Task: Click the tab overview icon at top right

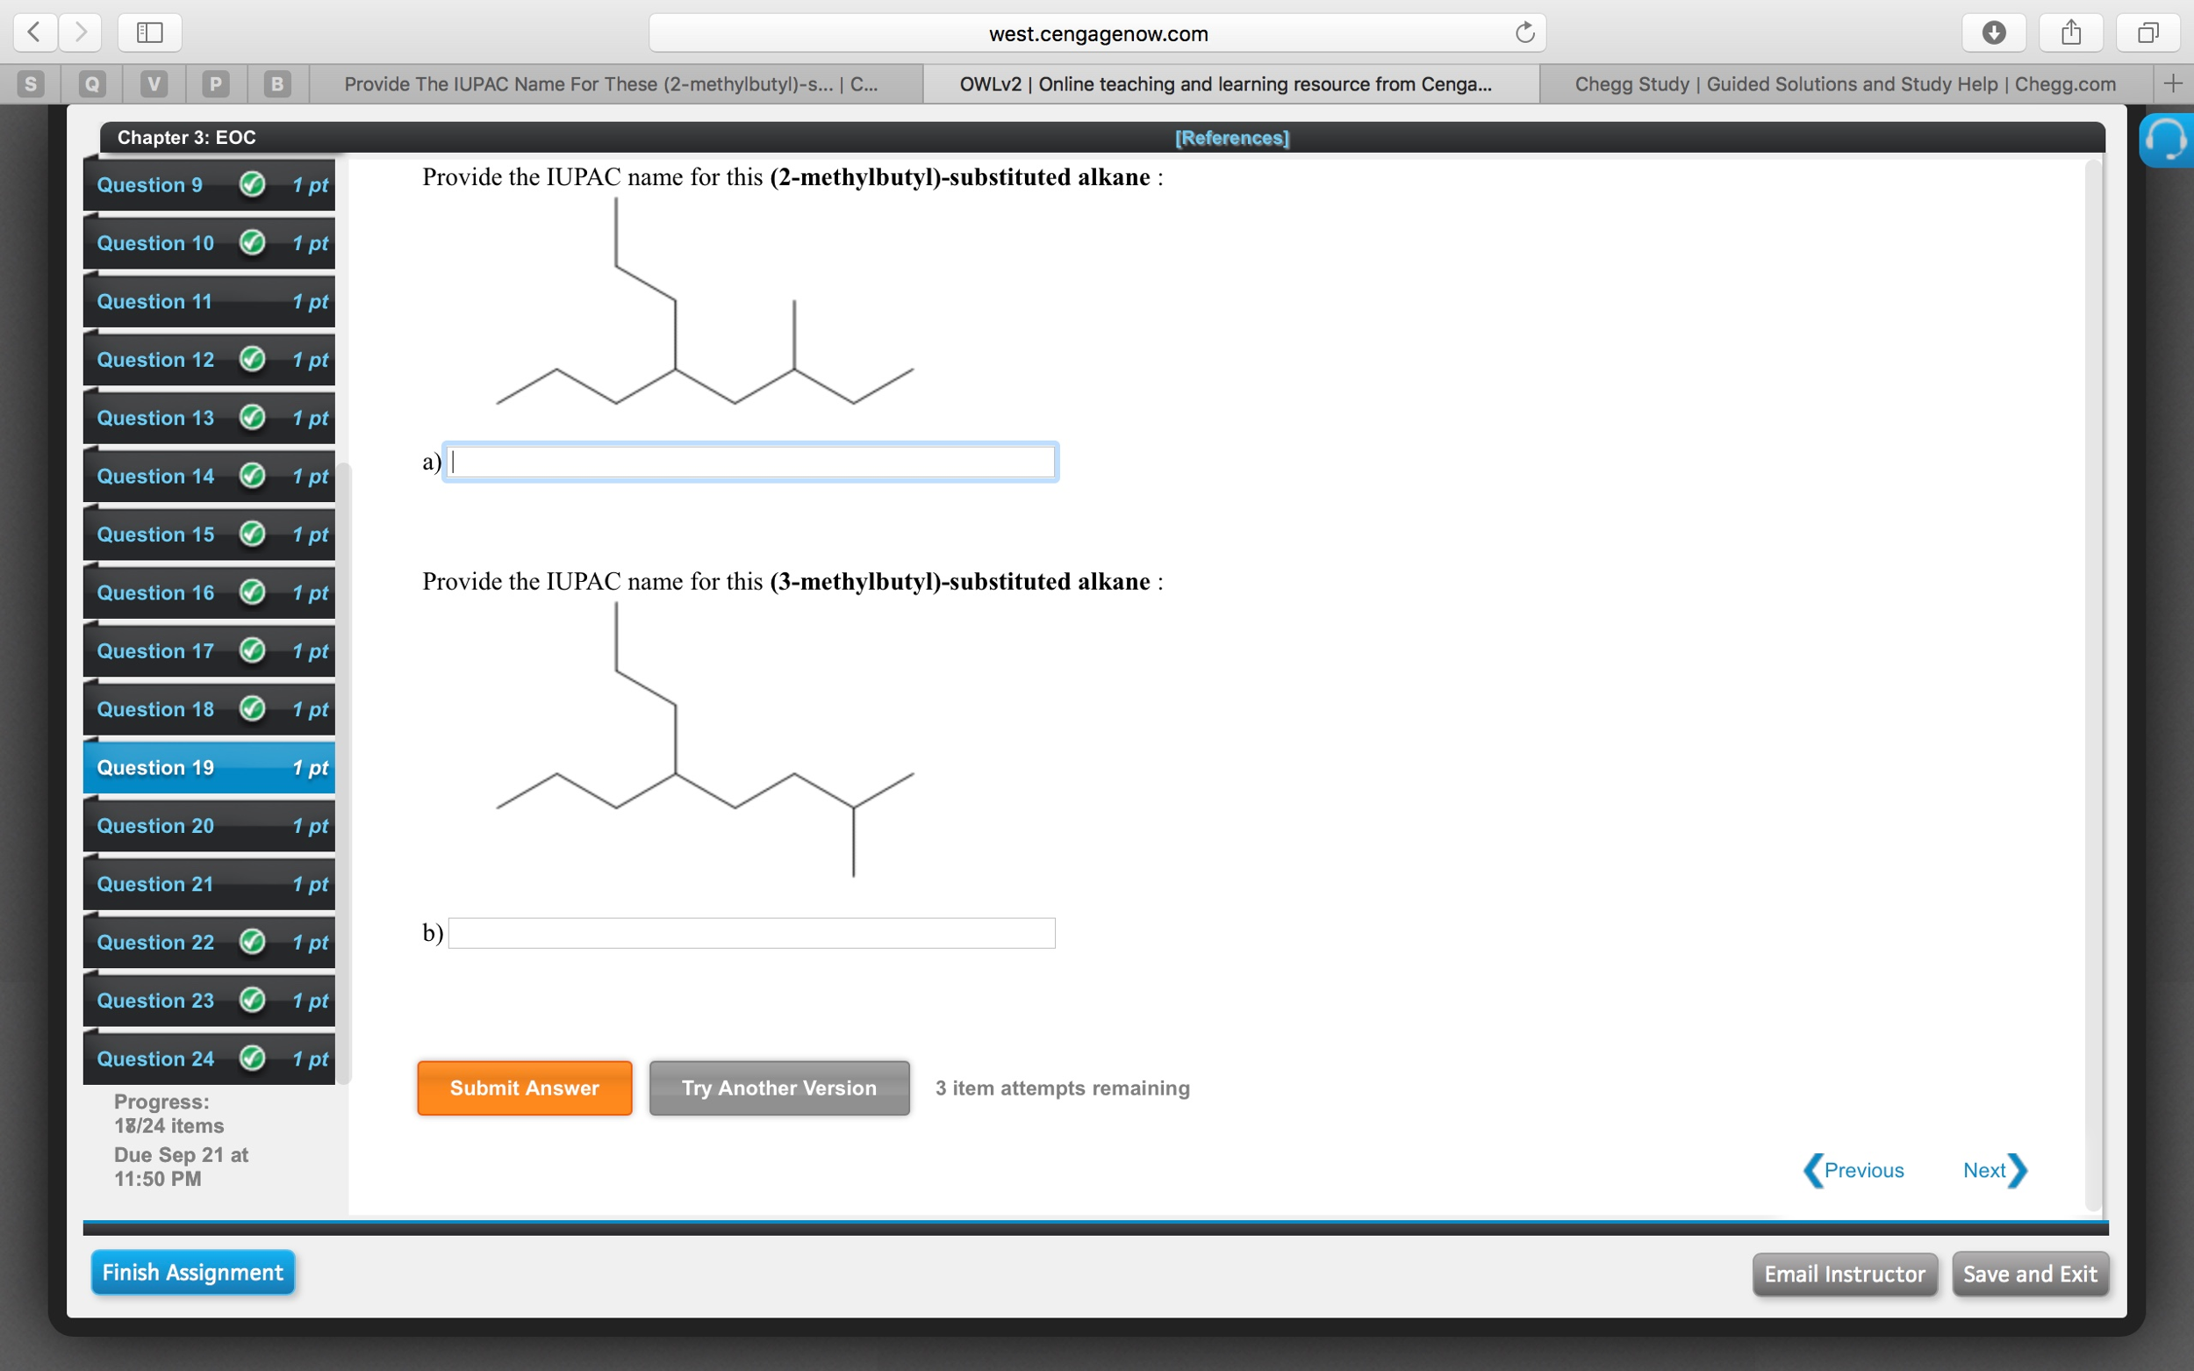Action: 2147,32
